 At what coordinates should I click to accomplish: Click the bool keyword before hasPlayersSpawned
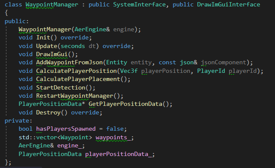[x=25, y=129]
